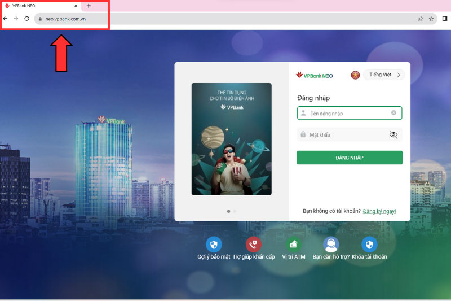The image size is (451, 301).
Task: Toggle password visibility eye icon
Action: (x=393, y=134)
